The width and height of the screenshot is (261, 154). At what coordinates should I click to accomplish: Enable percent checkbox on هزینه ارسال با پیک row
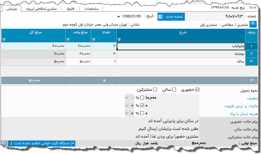click(142, 113)
